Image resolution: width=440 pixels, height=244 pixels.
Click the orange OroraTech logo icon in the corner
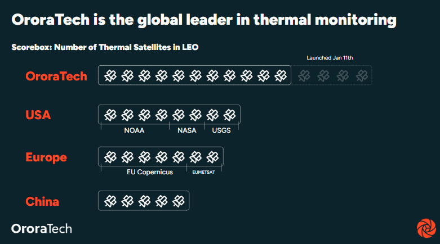tap(426, 229)
